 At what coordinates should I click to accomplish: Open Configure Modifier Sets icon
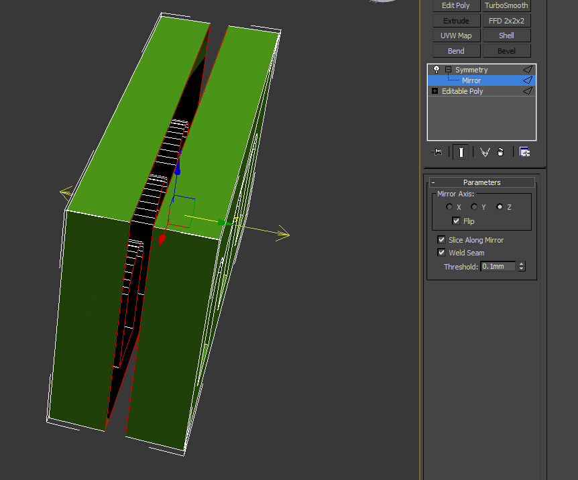(x=524, y=152)
